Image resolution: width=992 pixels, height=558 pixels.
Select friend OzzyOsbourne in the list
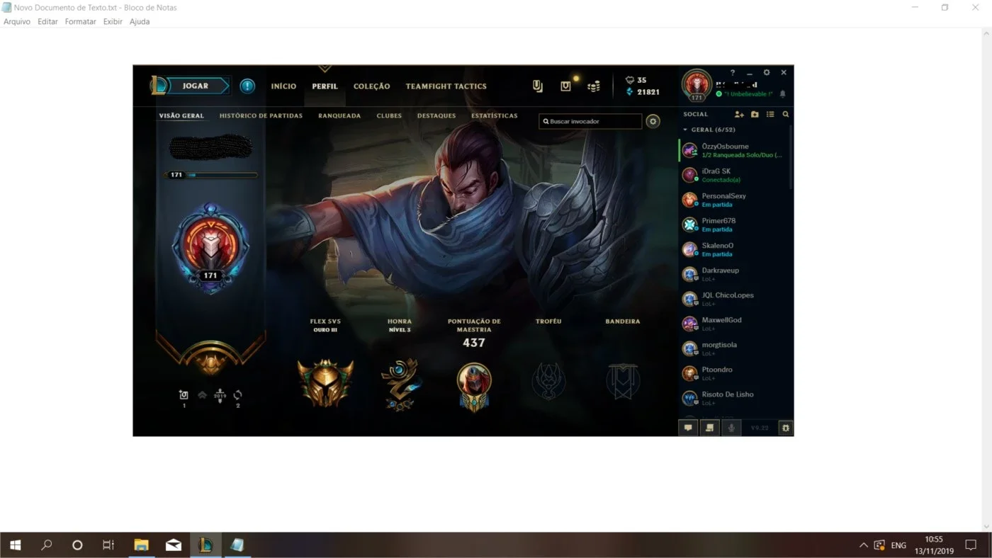point(734,150)
